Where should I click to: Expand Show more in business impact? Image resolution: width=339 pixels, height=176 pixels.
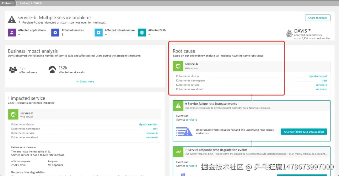coord(85,82)
